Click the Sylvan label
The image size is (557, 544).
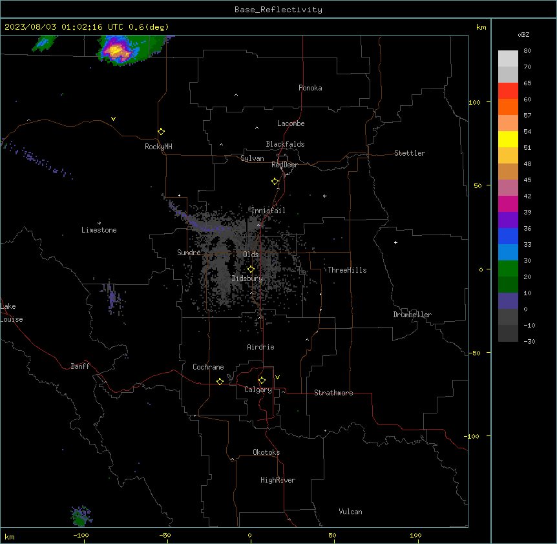pyautogui.click(x=252, y=158)
